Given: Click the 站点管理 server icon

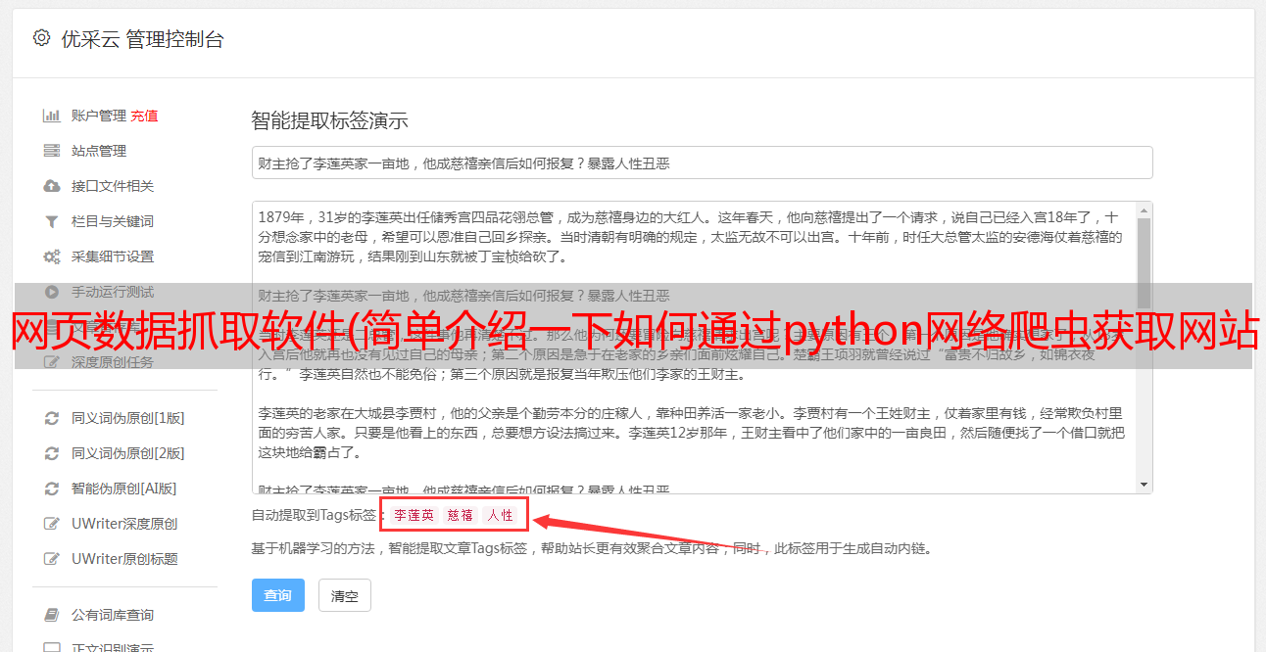Looking at the screenshot, I should point(52,151).
